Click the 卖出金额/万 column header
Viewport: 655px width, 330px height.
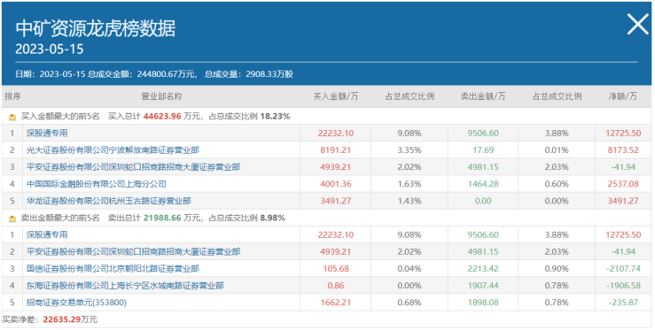click(483, 96)
